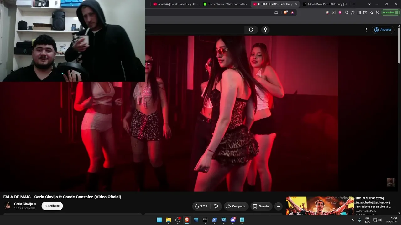Open the network and volume quick settings
The height and width of the screenshot is (225, 401).
pos(378,220)
